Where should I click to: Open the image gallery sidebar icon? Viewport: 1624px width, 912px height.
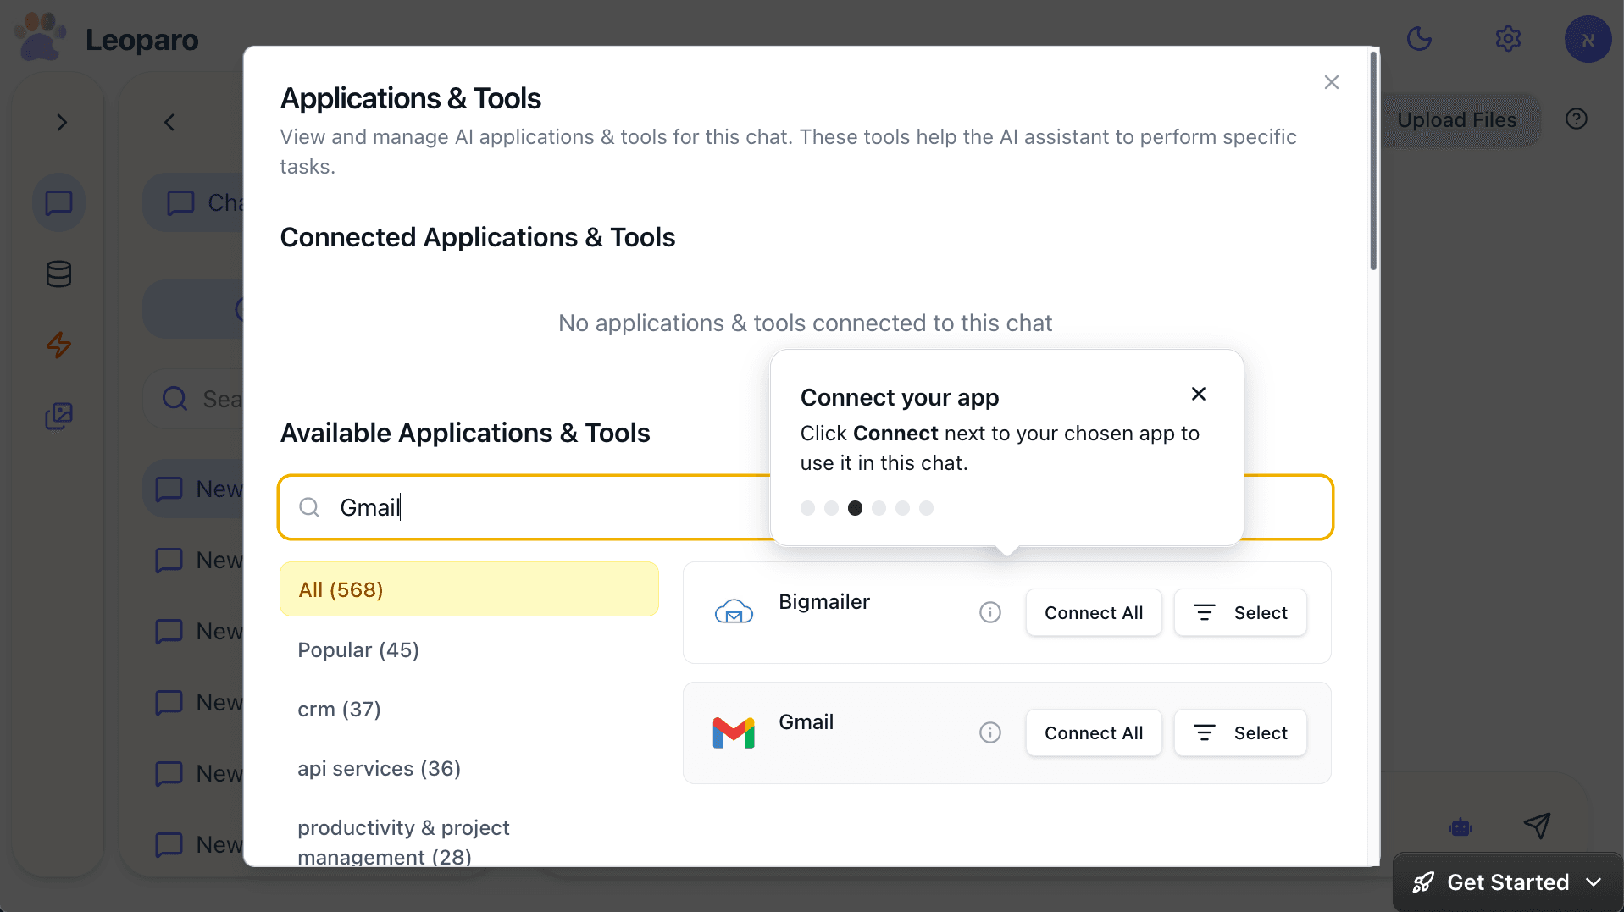pos(58,416)
